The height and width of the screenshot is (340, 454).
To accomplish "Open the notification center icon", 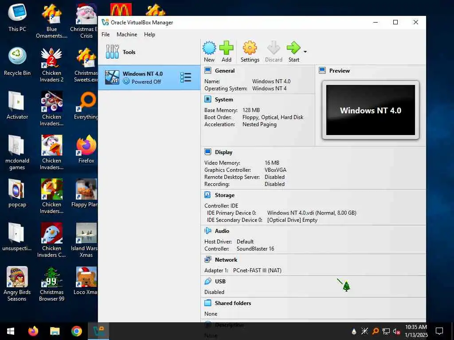I will tap(439, 331).
